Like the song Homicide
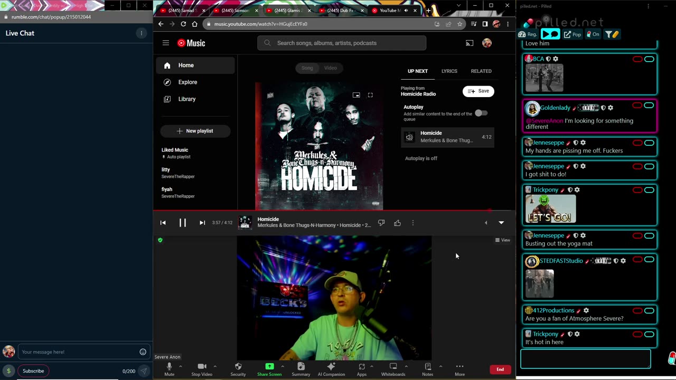The image size is (676, 380). (x=397, y=223)
